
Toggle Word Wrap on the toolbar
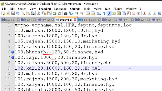click(x=99, y=13)
